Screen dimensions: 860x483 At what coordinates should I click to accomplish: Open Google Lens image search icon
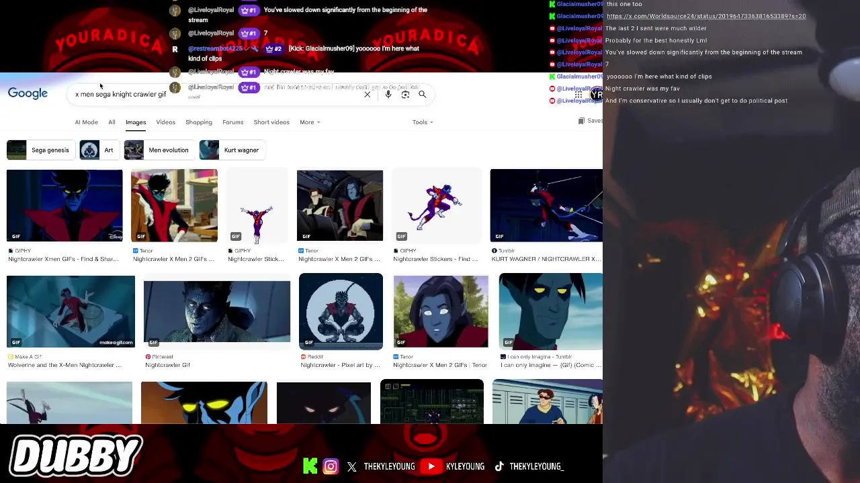(405, 95)
